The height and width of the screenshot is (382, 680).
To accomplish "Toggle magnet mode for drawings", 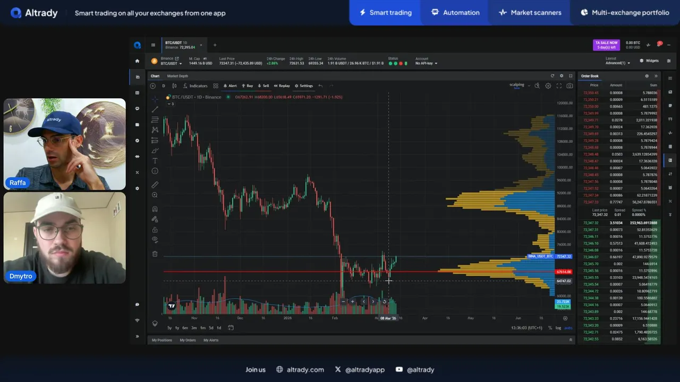I will (x=155, y=209).
